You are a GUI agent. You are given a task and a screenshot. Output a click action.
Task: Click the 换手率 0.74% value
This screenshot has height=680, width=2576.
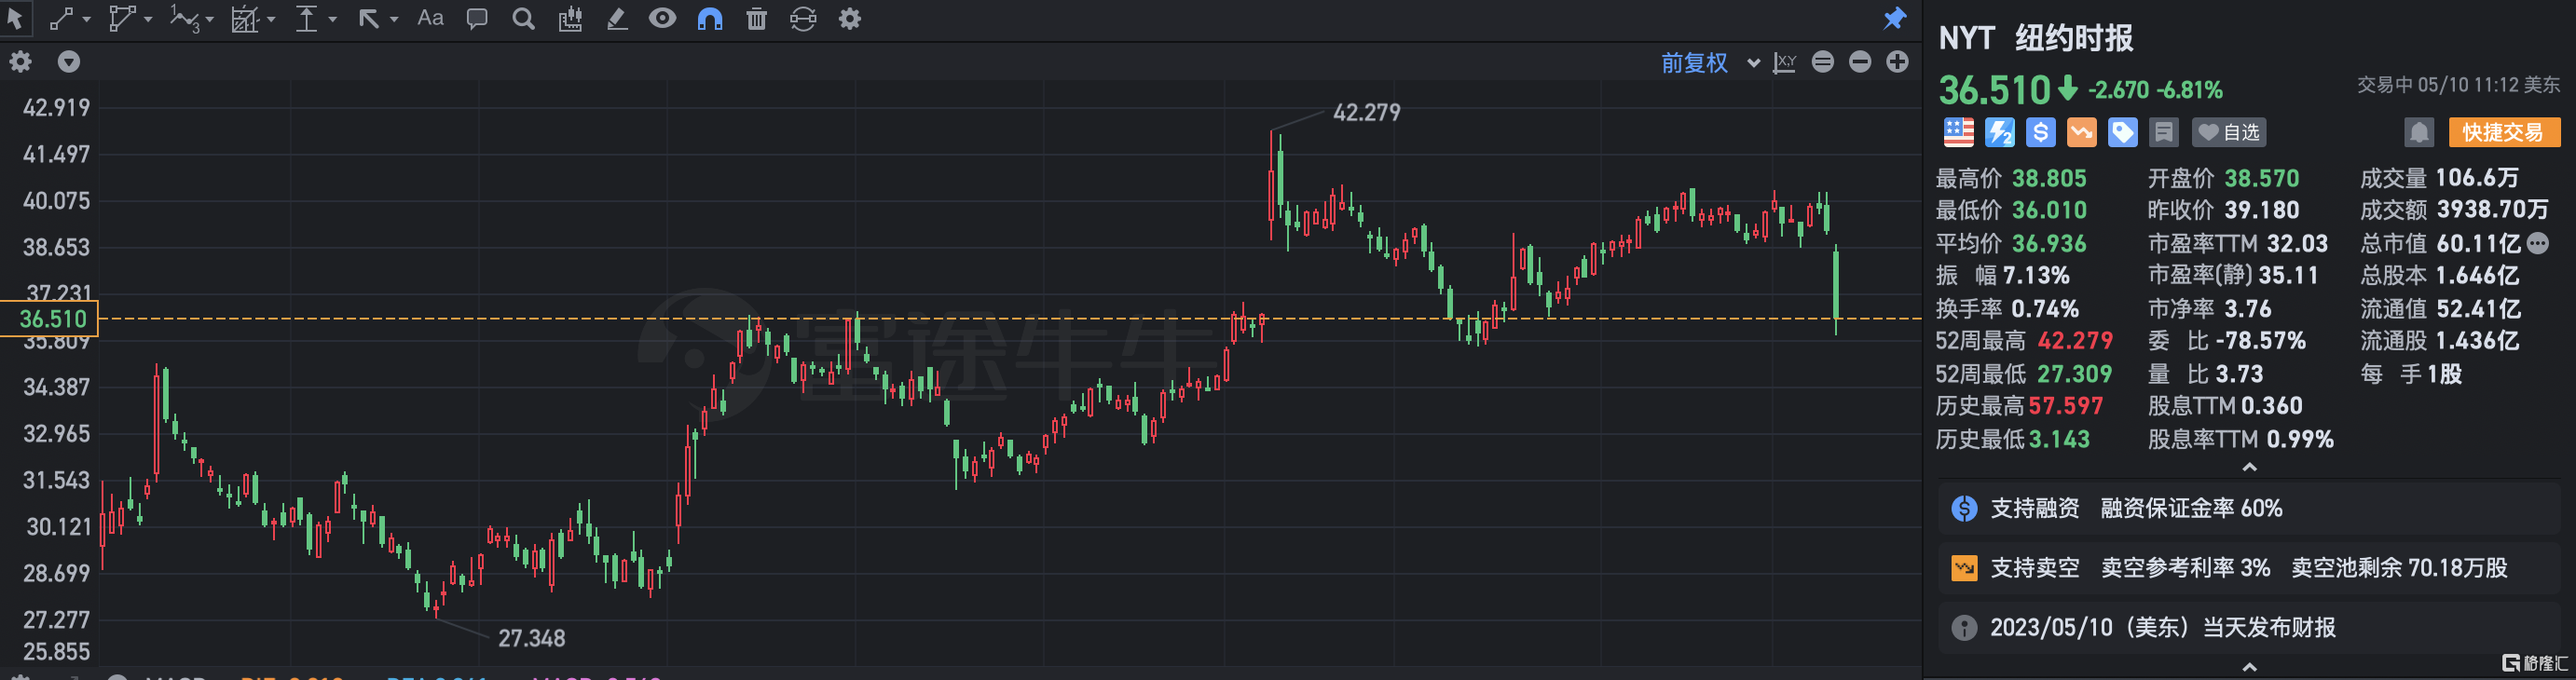(x=2045, y=309)
